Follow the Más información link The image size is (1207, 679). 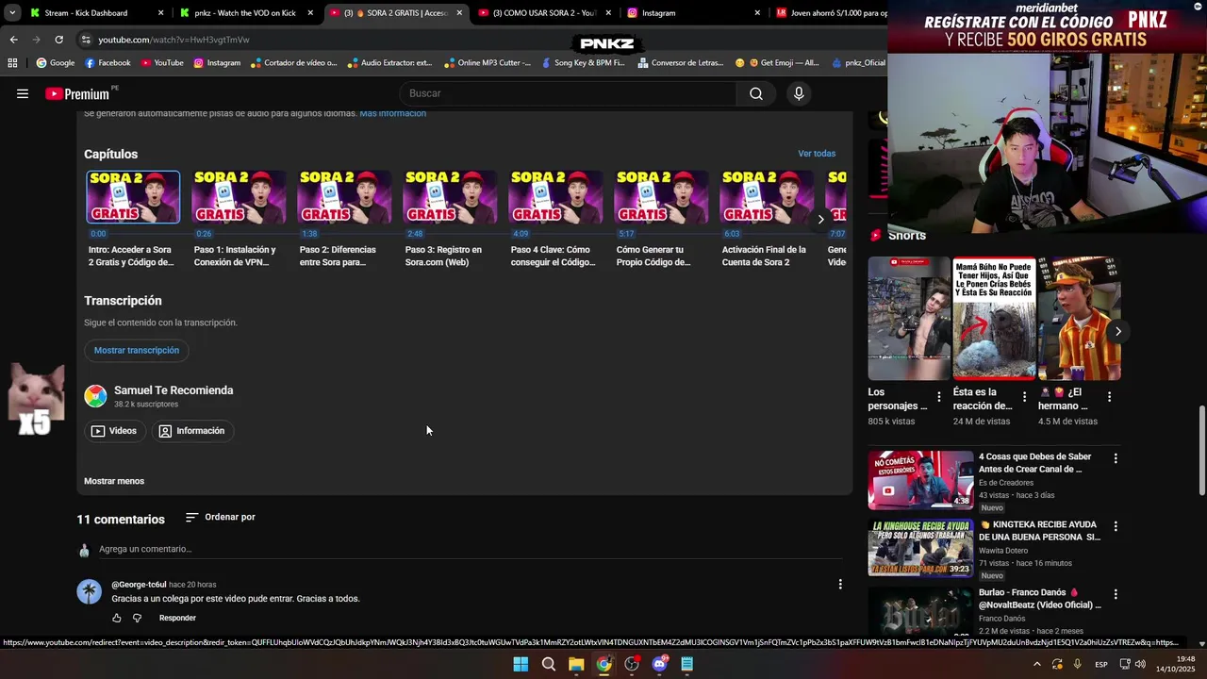pyautogui.click(x=392, y=113)
